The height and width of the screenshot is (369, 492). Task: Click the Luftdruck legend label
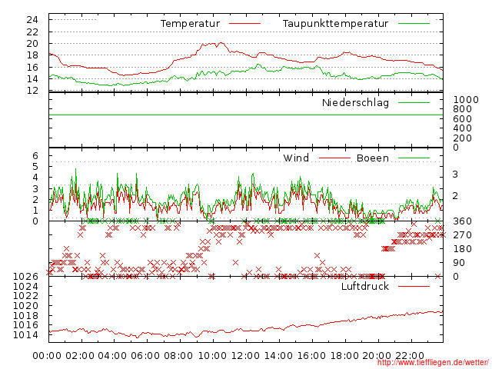[365, 286]
